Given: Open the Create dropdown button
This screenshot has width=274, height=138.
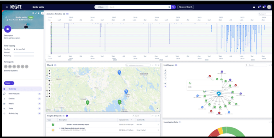Looking at the screenshot, I should pos(9,83).
